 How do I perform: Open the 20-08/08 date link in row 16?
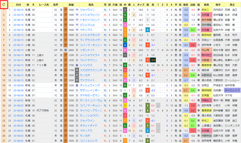pyautogui.click(x=18, y=85)
